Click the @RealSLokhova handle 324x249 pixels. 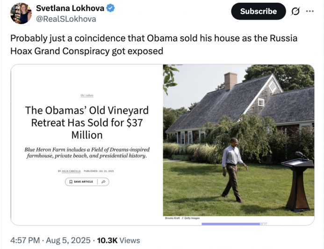click(x=66, y=19)
